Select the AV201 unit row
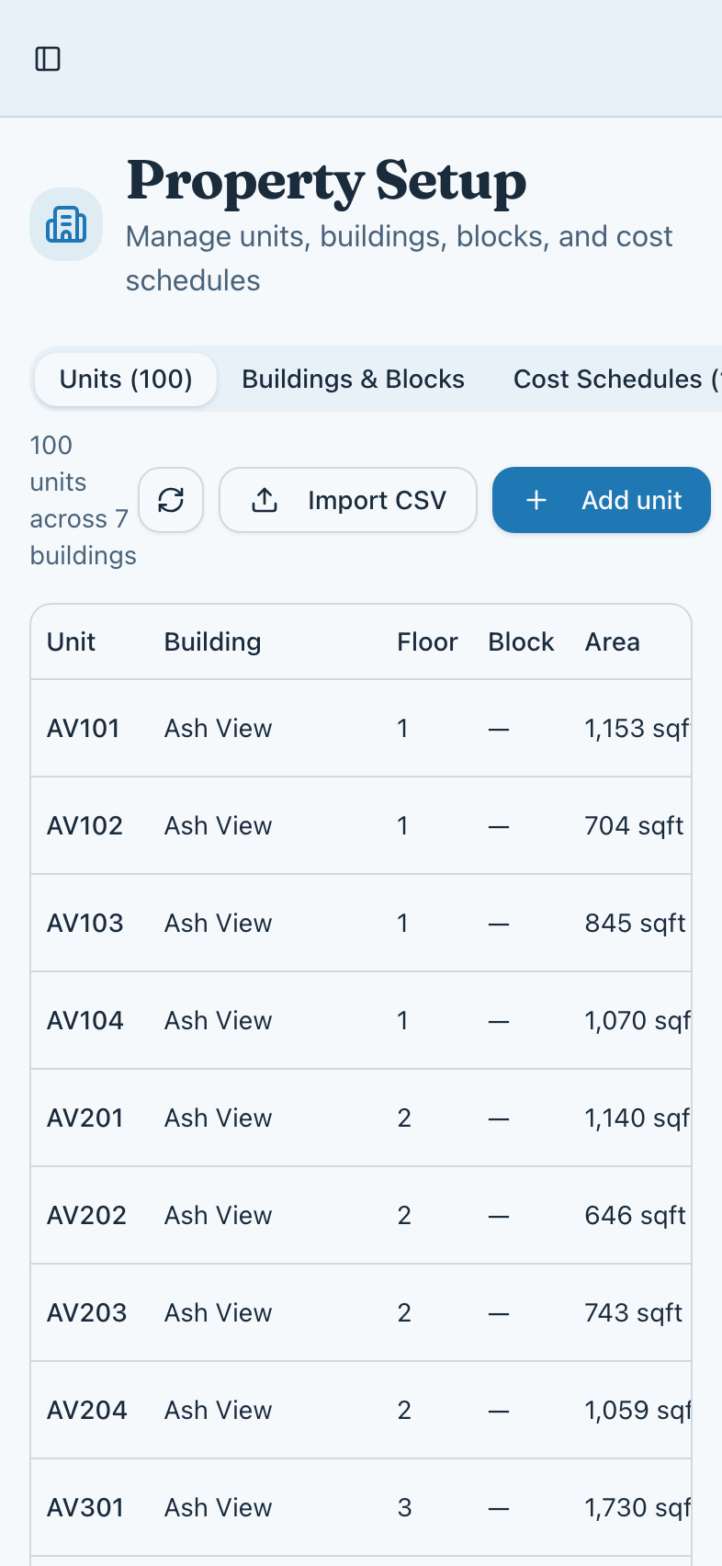 tap(85, 1118)
